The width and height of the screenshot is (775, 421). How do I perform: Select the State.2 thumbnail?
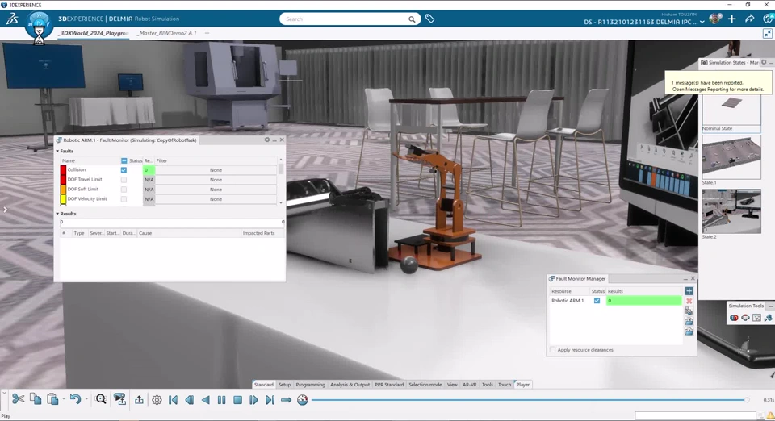click(x=731, y=210)
